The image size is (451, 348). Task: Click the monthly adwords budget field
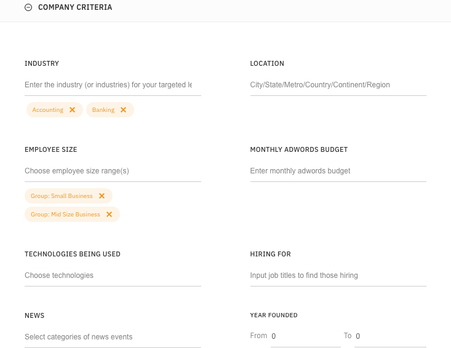[338, 171]
